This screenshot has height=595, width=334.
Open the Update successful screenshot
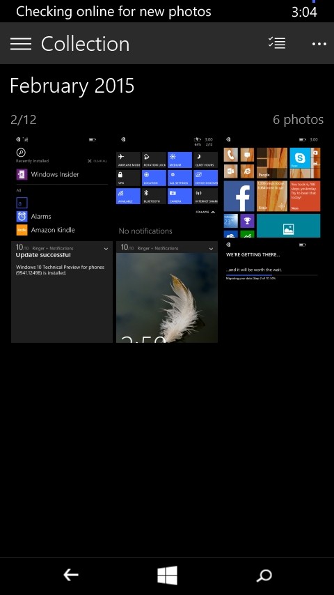pyautogui.click(x=62, y=292)
